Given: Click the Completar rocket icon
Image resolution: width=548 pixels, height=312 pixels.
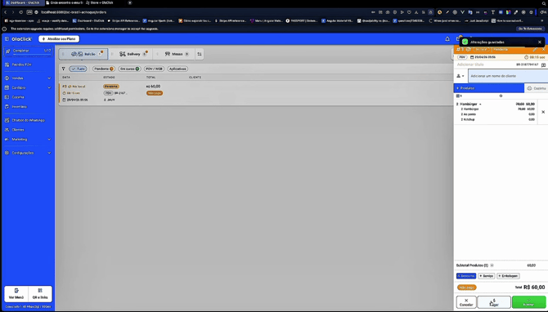Looking at the screenshot, I should pyautogui.click(x=7, y=51).
